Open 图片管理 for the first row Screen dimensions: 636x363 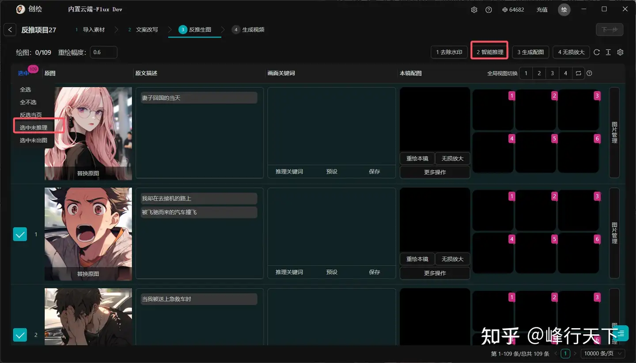(614, 132)
